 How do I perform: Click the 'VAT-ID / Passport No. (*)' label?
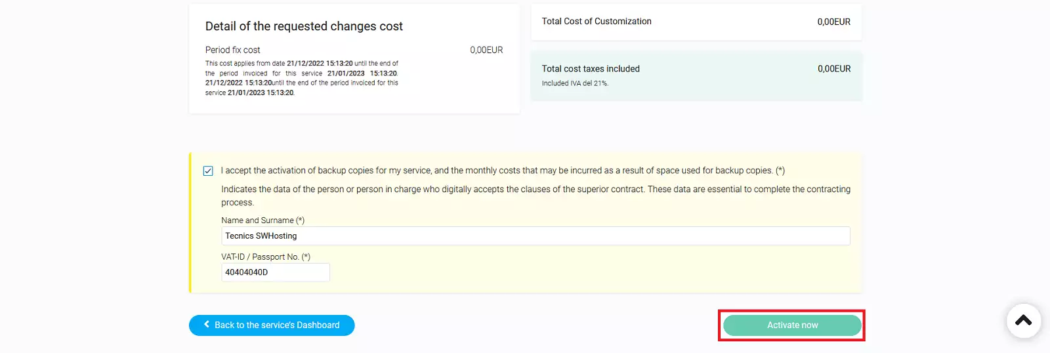tap(265, 257)
